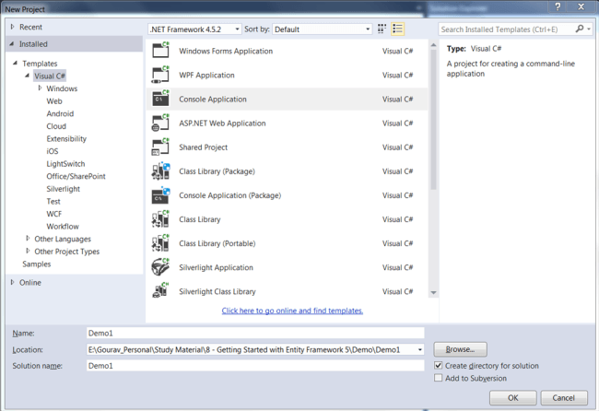The image size is (599, 411).
Task: Click the Silverlight Application template icon
Action: pyautogui.click(x=160, y=267)
